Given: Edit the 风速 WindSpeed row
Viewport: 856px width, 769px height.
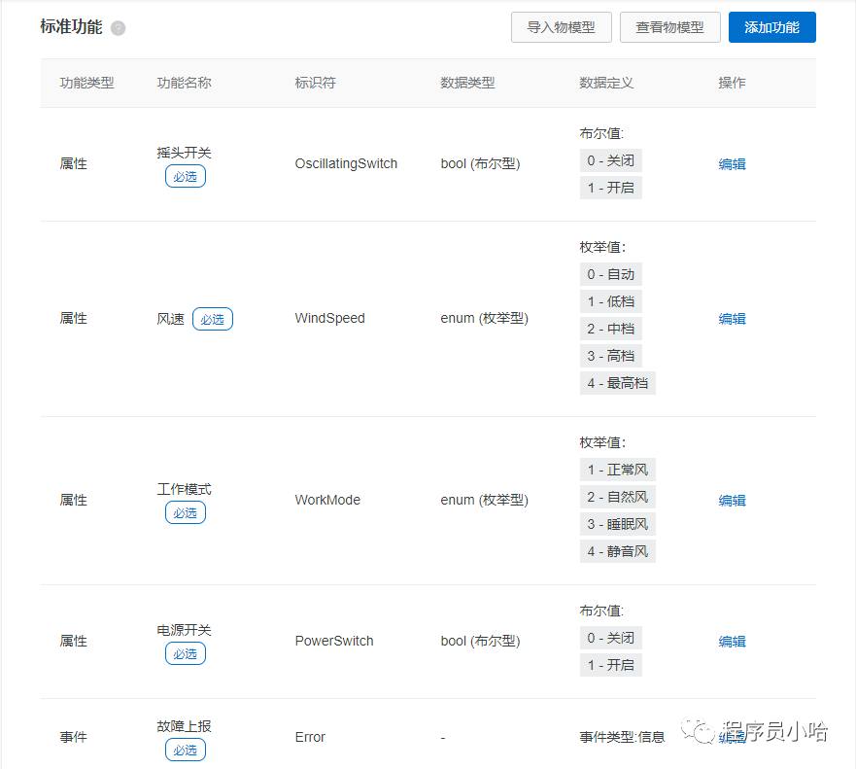Looking at the screenshot, I should coord(732,319).
